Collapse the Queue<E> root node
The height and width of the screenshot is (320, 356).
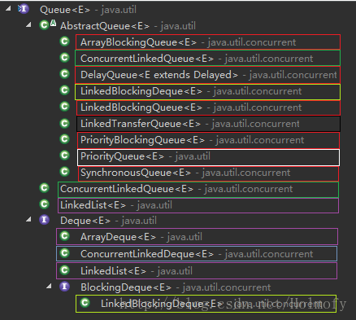tap(8, 8)
